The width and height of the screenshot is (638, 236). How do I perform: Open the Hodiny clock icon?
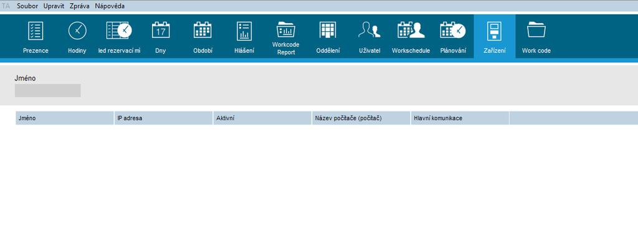point(77,31)
